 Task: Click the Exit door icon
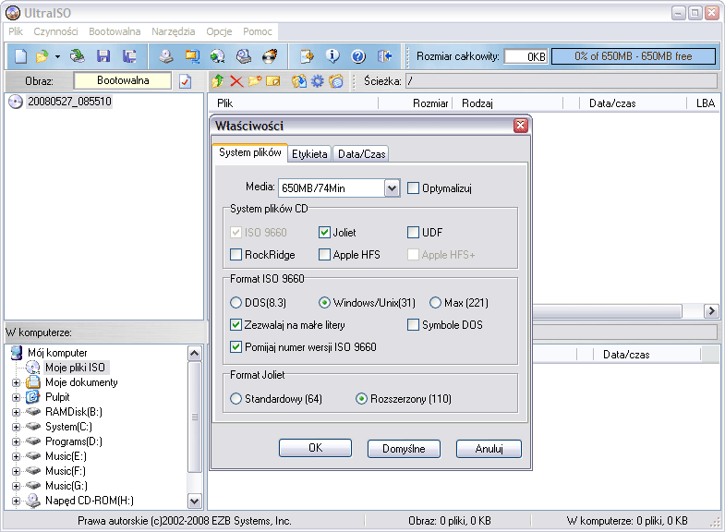(x=384, y=56)
